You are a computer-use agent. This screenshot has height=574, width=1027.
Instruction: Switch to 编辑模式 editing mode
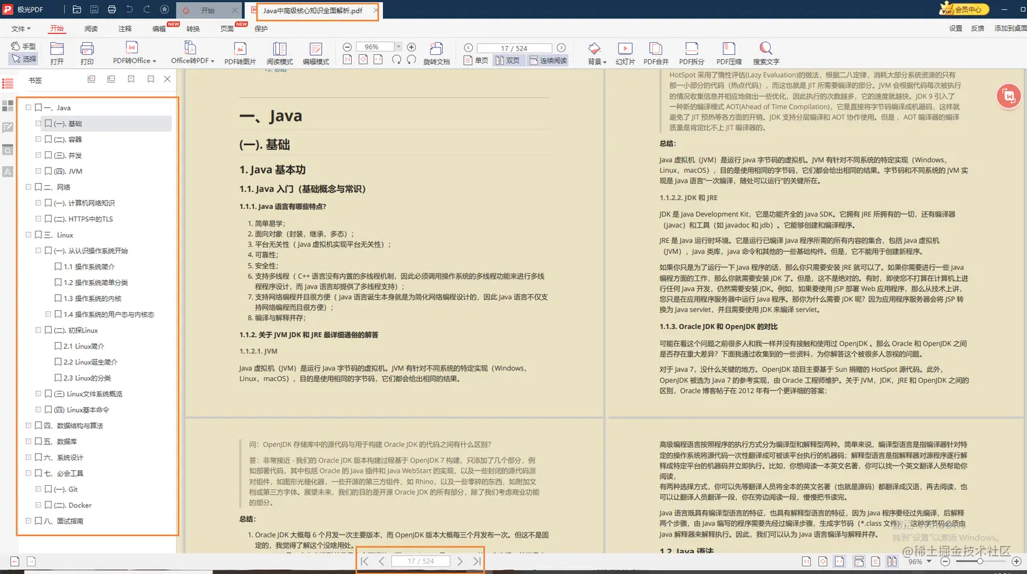[316, 54]
